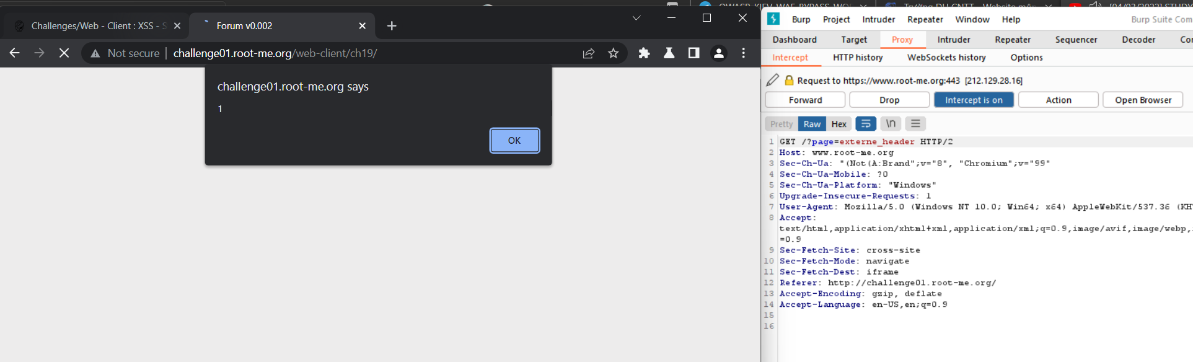Share this page icon in address bar

(589, 53)
